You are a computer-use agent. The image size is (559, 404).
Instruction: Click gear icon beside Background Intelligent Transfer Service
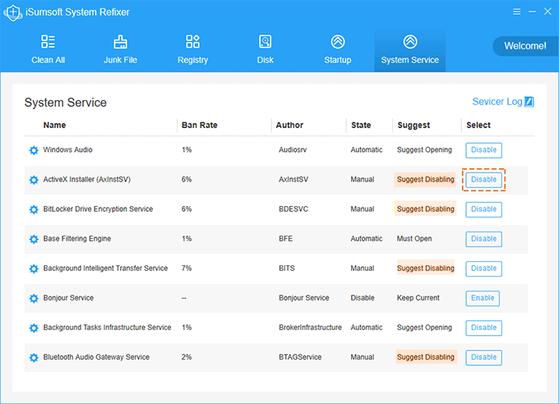pos(34,269)
